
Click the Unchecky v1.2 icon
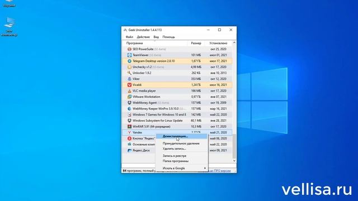pos(129,67)
